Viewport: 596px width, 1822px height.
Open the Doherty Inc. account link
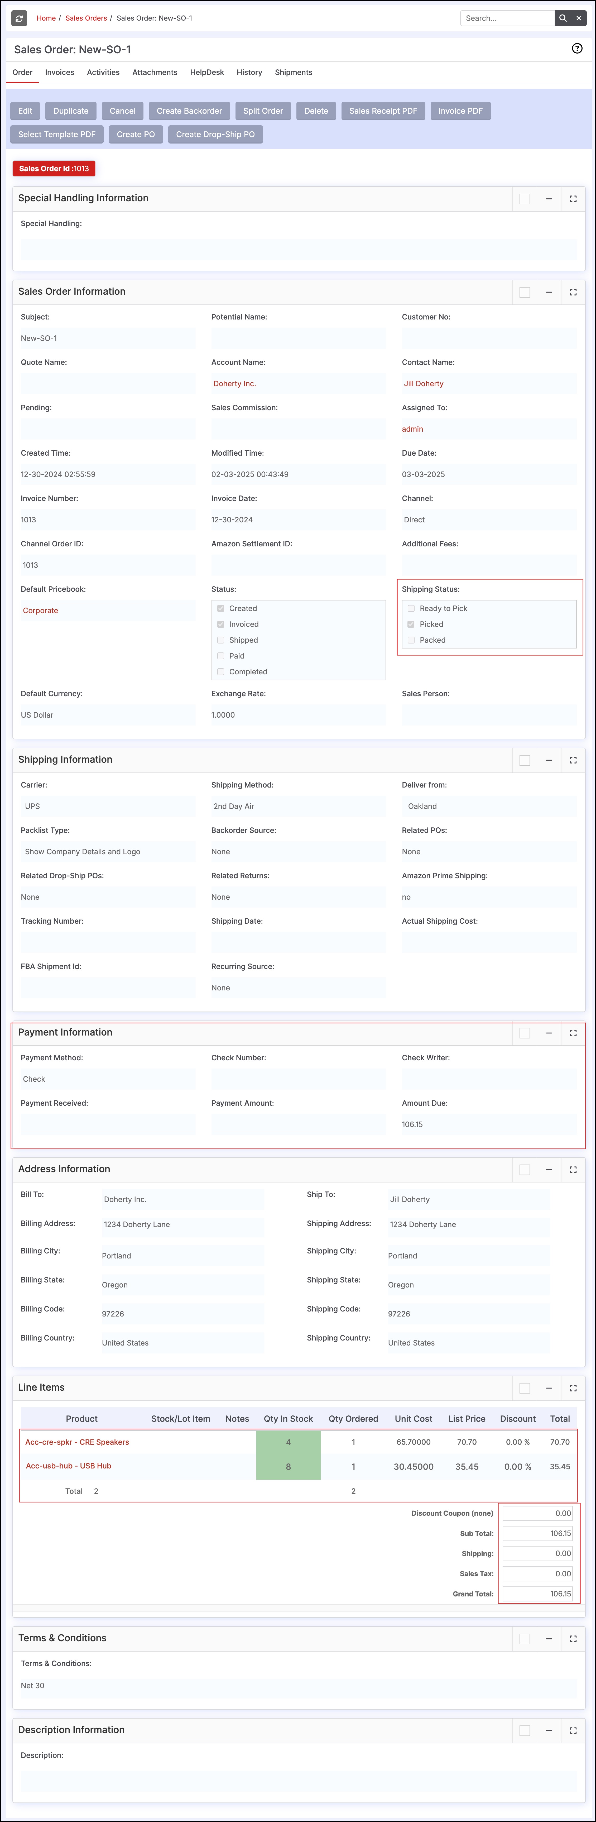coord(235,384)
